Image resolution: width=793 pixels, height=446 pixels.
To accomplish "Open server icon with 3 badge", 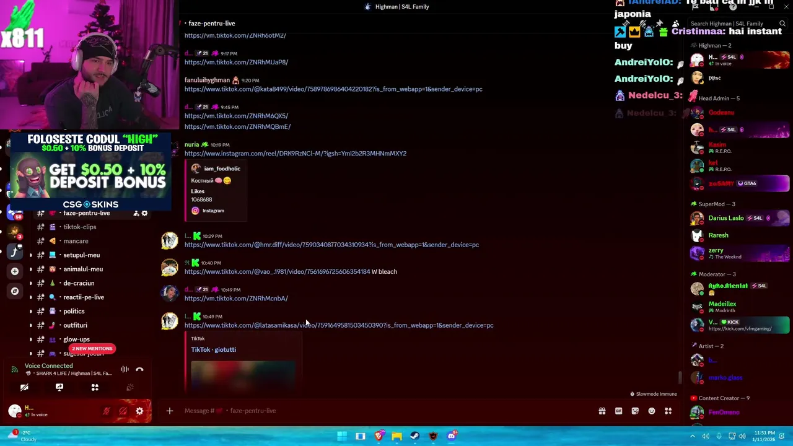I will click(x=15, y=232).
